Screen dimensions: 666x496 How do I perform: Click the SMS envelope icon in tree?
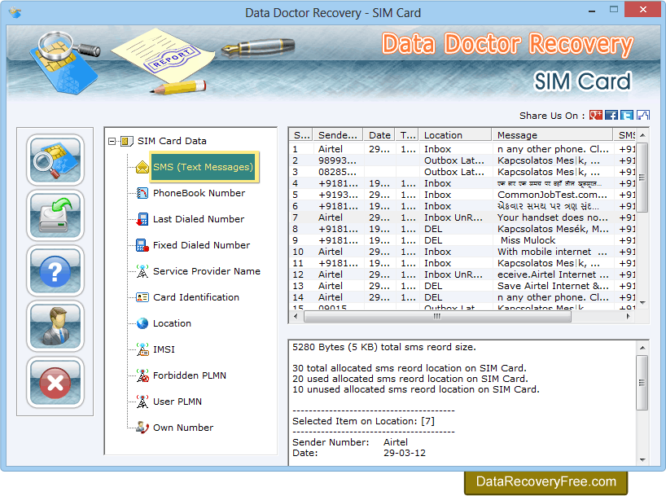[142, 167]
